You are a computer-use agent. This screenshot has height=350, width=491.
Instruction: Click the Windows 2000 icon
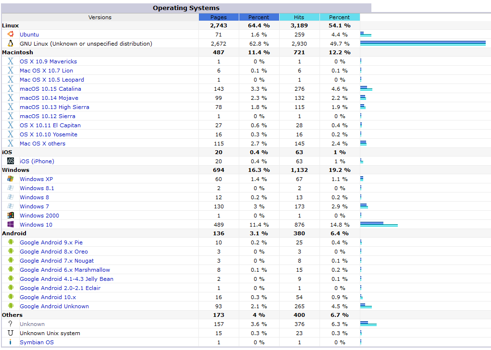click(11, 216)
